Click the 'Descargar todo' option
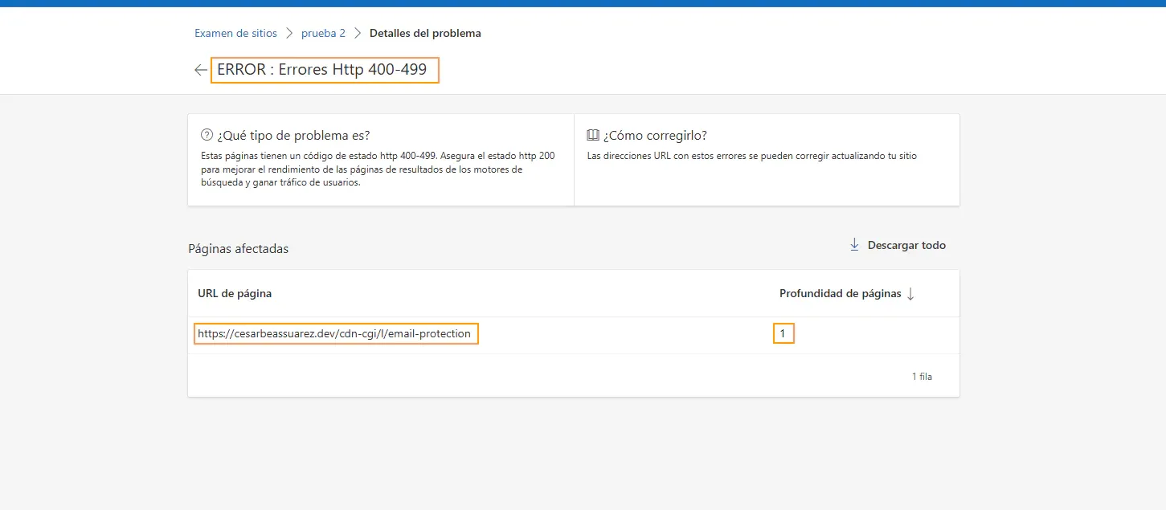The height and width of the screenshot is (510, 1166). tap(905, 245)
